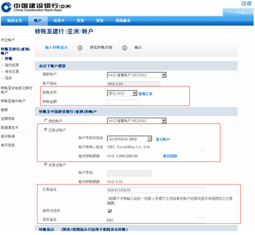This screenshot has width=255, height=235.
Task: Open 定期存款 in the sidebar
Action: point(8,119)
